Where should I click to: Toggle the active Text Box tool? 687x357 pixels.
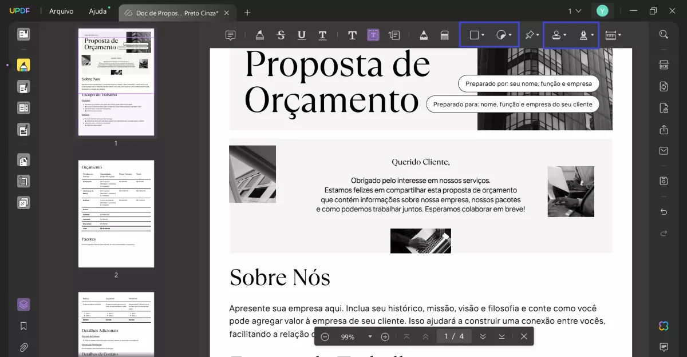pyautogui.click(x=373, y=35)
